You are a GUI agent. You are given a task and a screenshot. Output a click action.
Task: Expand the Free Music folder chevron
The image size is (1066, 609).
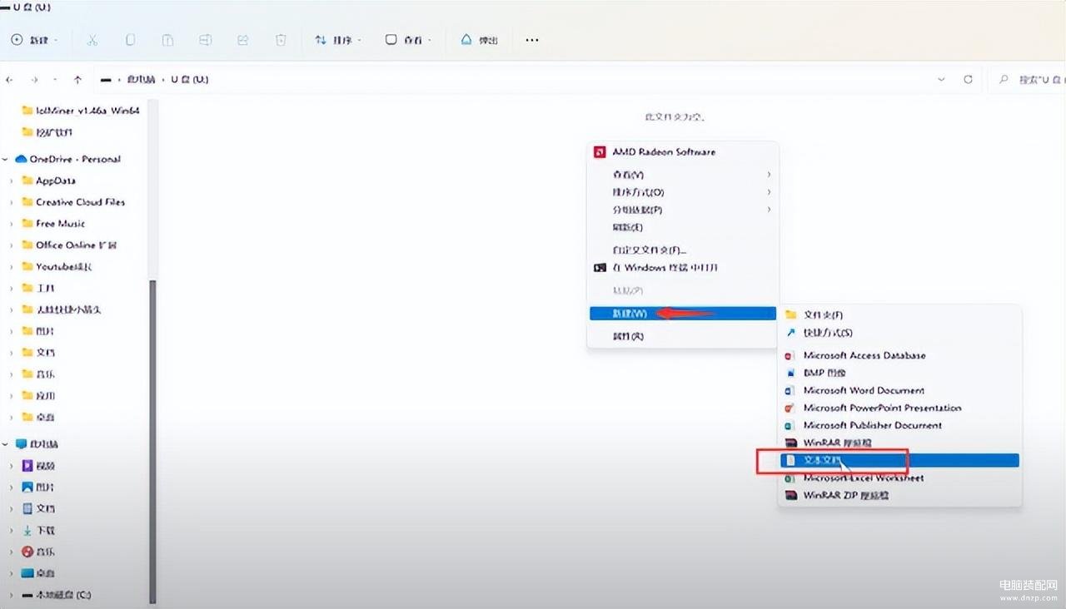[x=12, y=224]
